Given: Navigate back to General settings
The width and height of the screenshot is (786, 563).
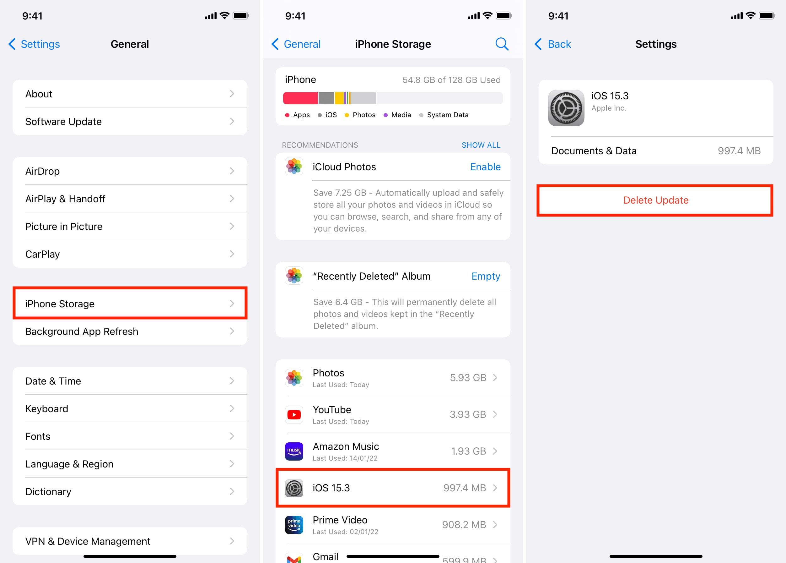Looking at the screenshot, I should coord(296,43).
